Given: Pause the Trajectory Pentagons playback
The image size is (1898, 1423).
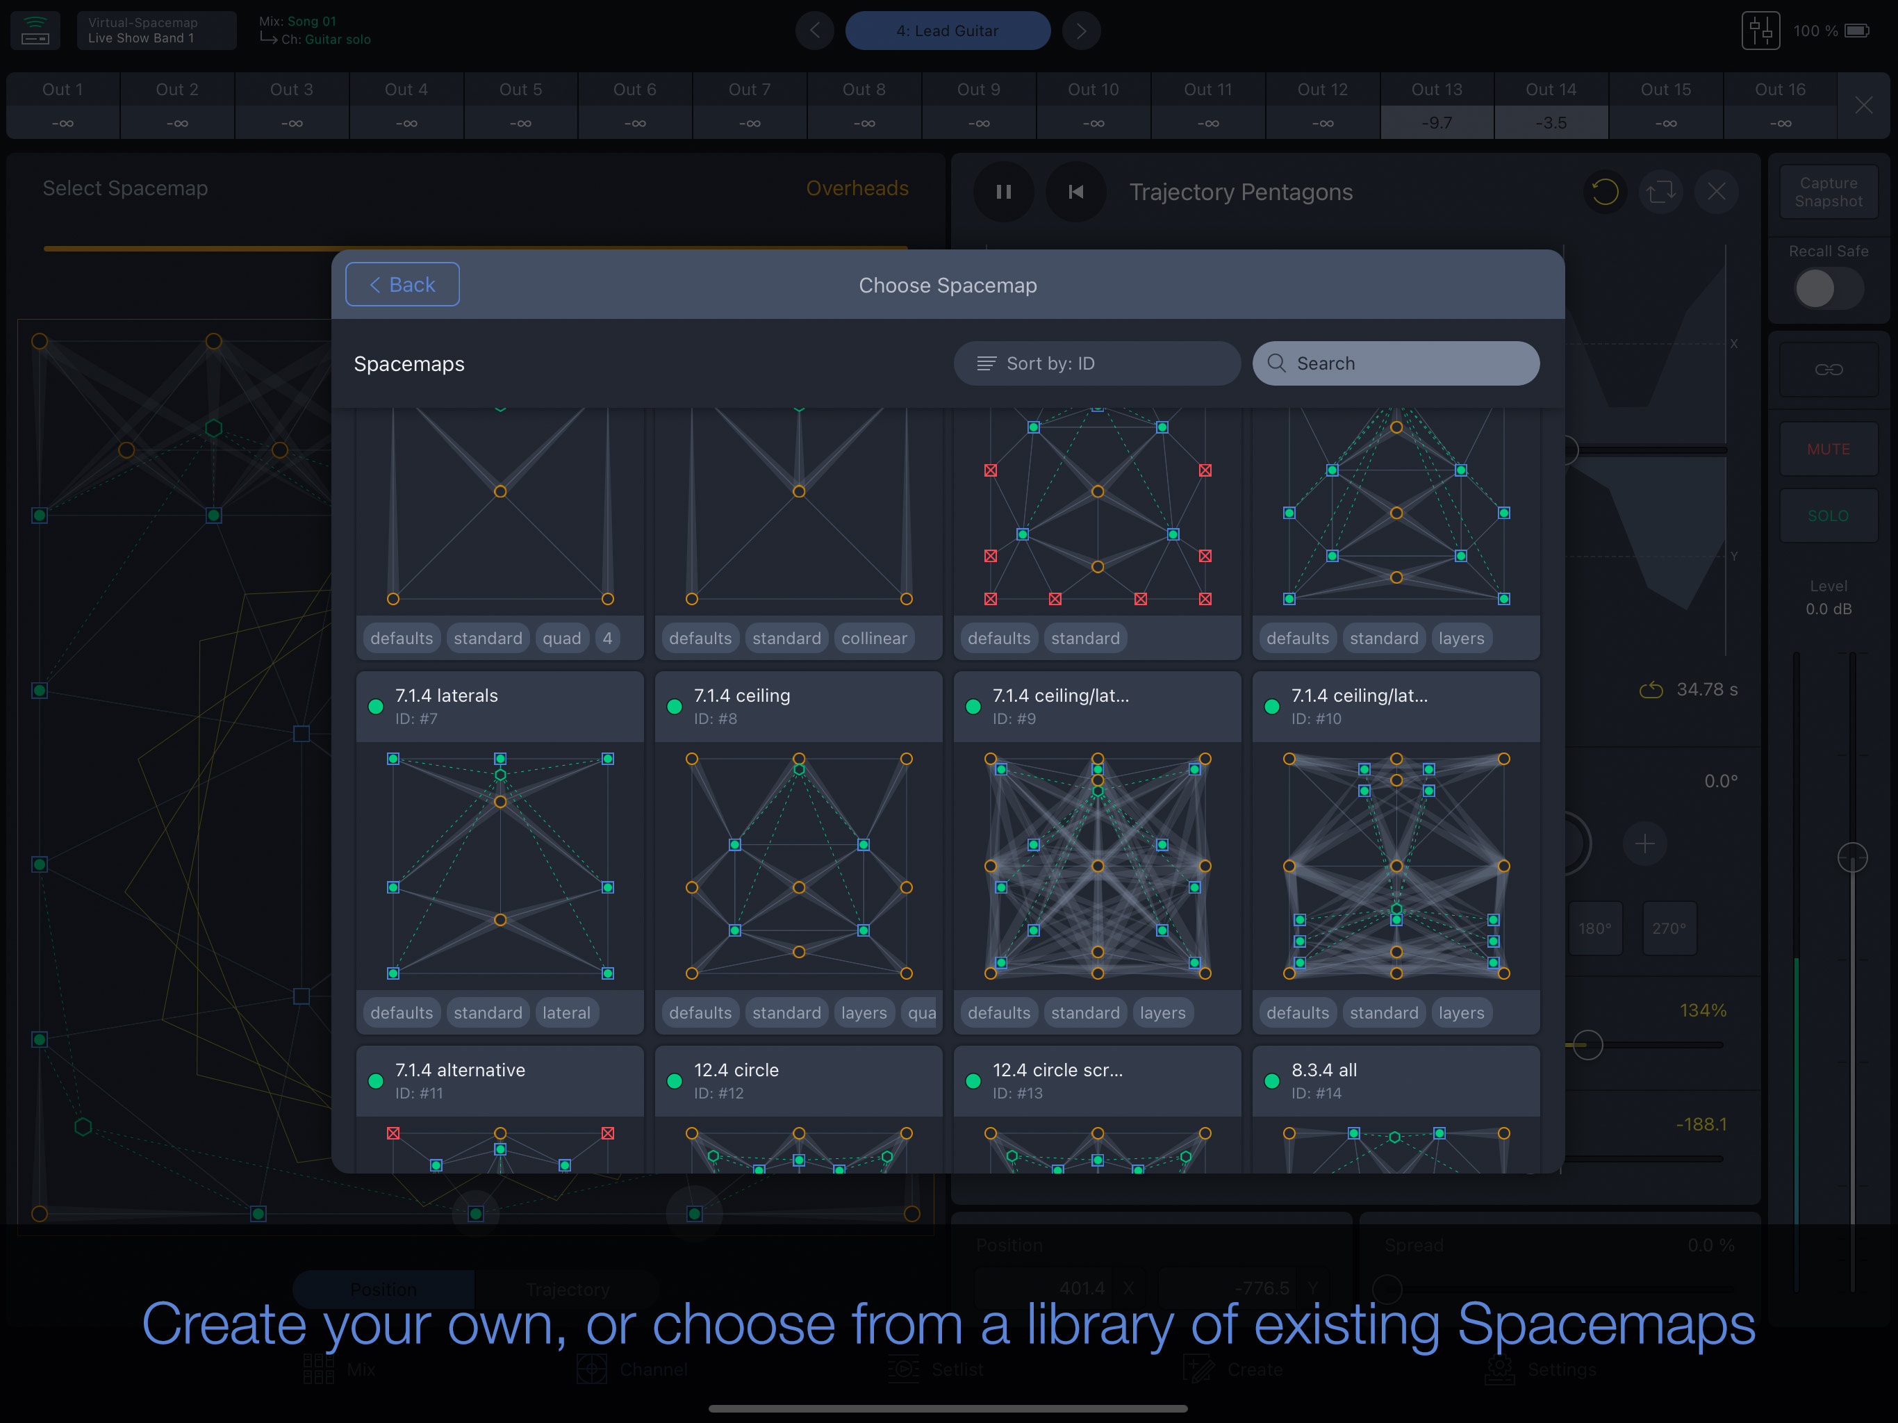Looking at the screenshot, I should [1003, 191].
